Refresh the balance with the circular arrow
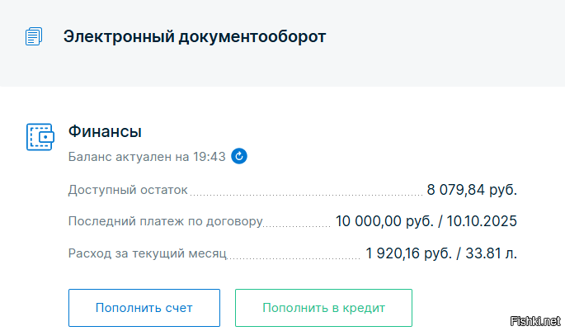565x331 pixels. tap(239, 156)
